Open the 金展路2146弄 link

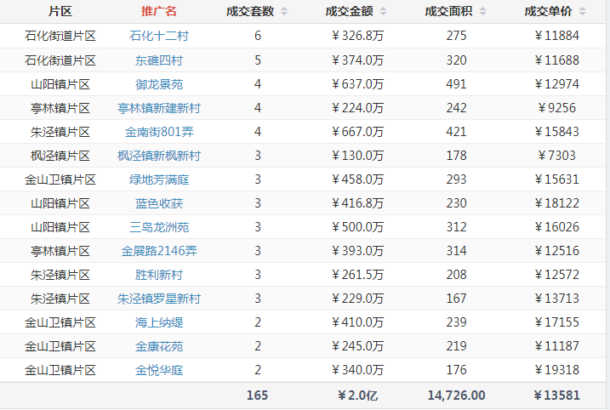tap(159, 251)
